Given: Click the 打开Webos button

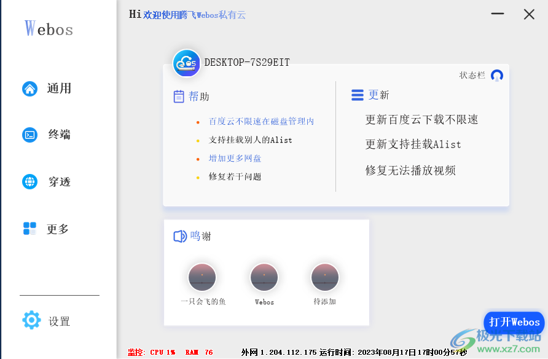Looking at the screenshot, I should pos(514,322).
